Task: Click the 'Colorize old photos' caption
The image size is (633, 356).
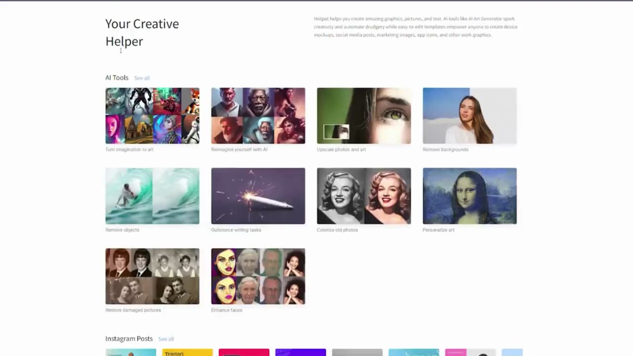Action: pyautogui.click(x=337, y=230)
